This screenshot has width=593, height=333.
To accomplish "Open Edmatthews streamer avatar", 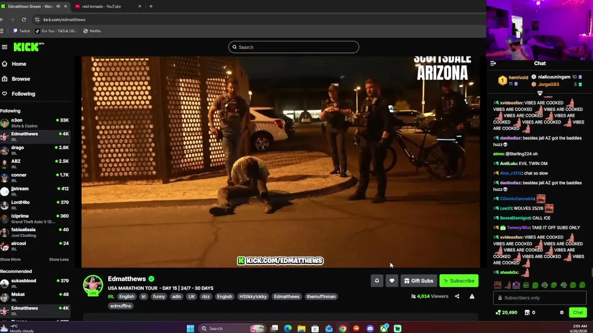I will coord(93,285).
